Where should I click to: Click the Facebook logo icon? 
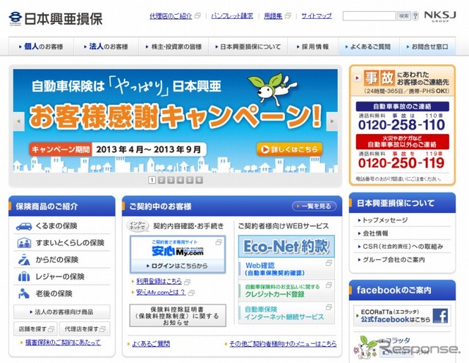440,315
